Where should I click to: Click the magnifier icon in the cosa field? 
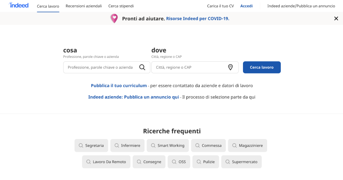pyautogui.click(x=142, y=67)
